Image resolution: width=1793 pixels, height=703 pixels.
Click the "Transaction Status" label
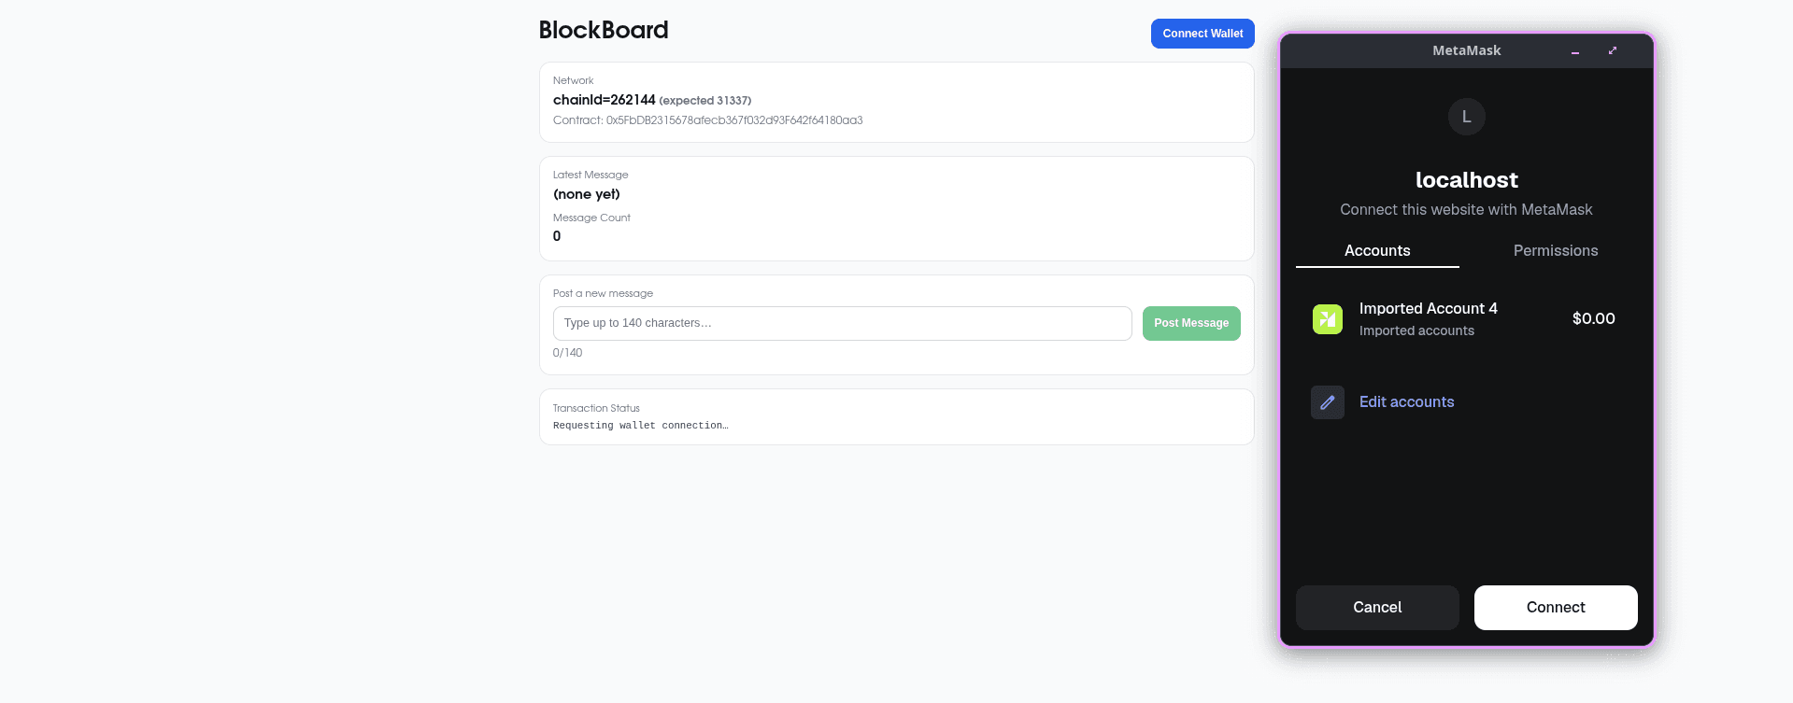click(x=596, y=408)
